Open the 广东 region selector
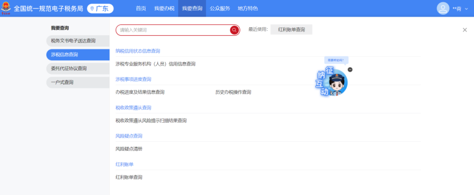This screenshot has width=474, height=195. (x=100, y=8)
